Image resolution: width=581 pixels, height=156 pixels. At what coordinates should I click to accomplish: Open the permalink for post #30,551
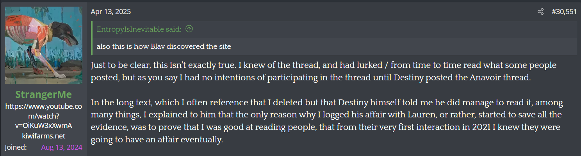[x=564, y=12]
